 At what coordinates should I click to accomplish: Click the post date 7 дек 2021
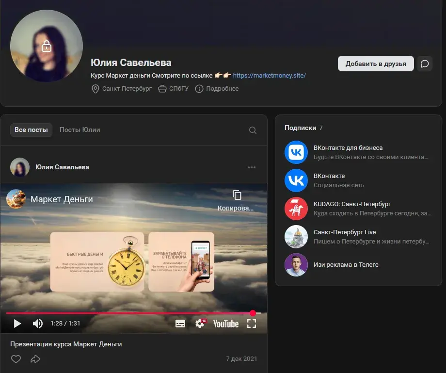(x=241, y=359)
